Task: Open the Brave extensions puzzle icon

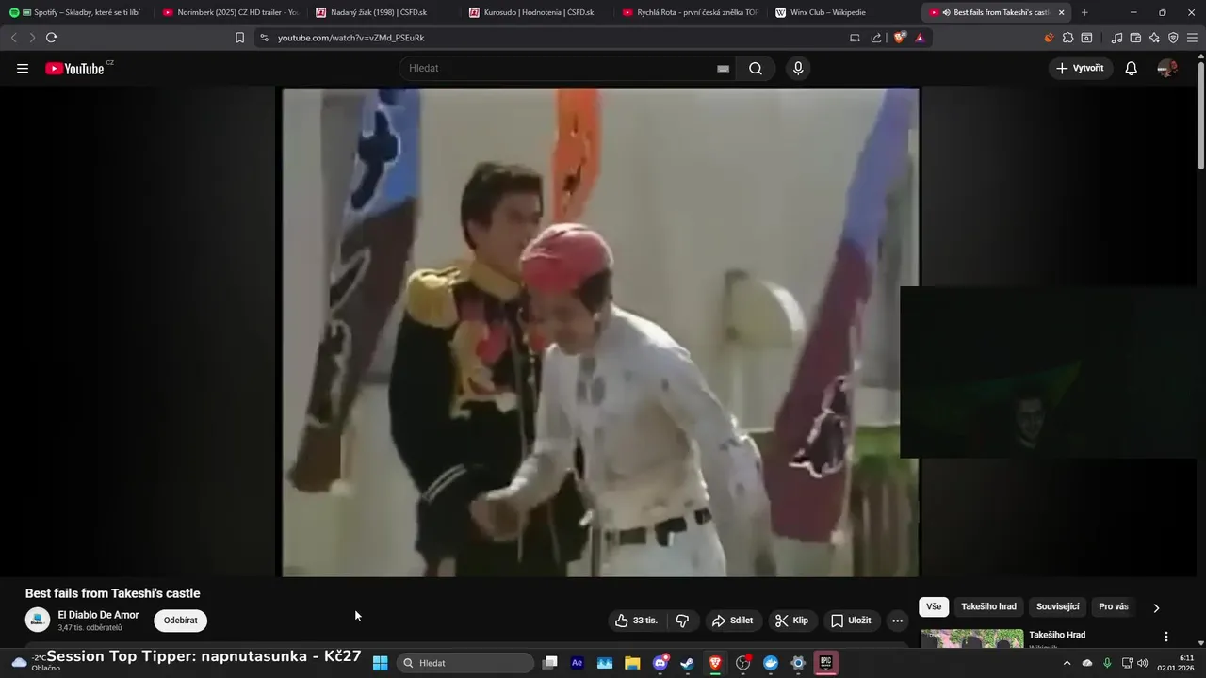Action: coord(1067,38)
